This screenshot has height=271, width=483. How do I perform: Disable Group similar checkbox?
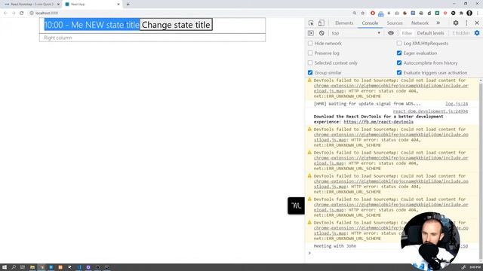click(x=310, y=73)
